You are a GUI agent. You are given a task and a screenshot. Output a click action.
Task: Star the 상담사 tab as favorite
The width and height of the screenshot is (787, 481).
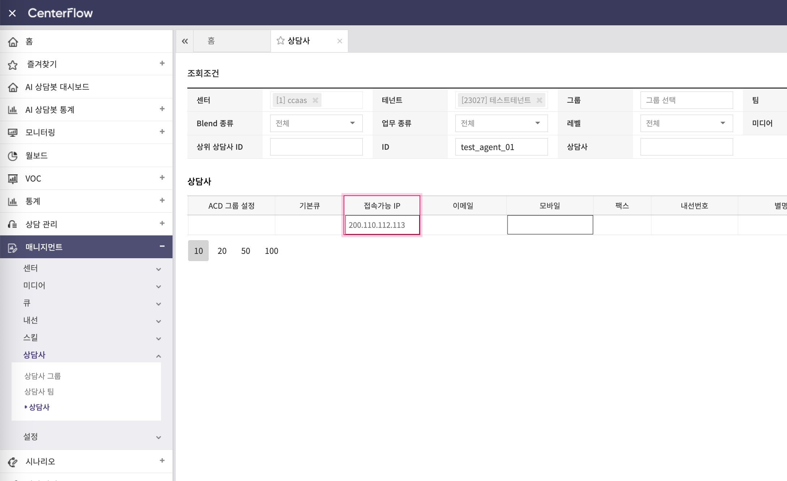pyautogui.click(x=280, y=41)
